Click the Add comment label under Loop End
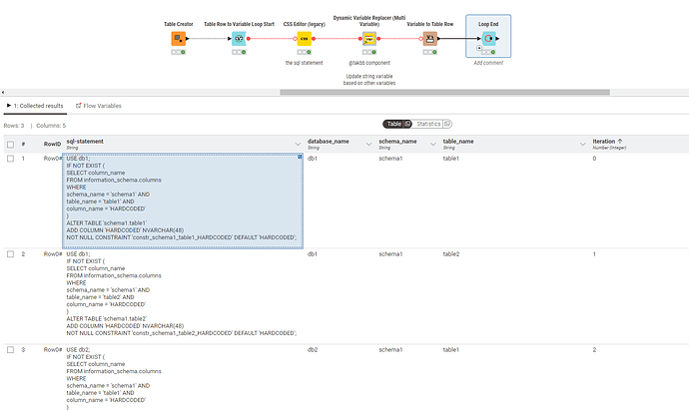The image size is (689, 410). (x=488, y=62)
